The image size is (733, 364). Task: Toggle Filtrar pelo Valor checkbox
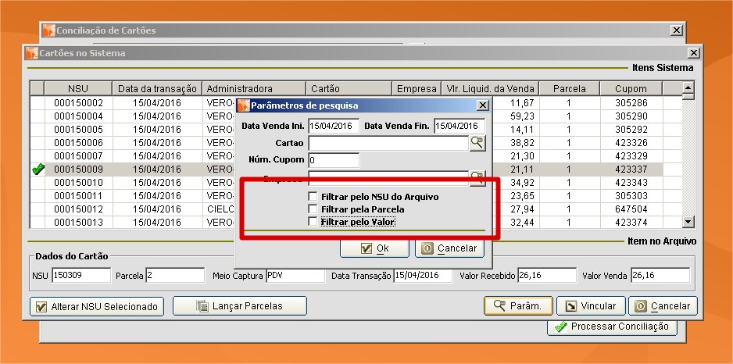[313, 222]
